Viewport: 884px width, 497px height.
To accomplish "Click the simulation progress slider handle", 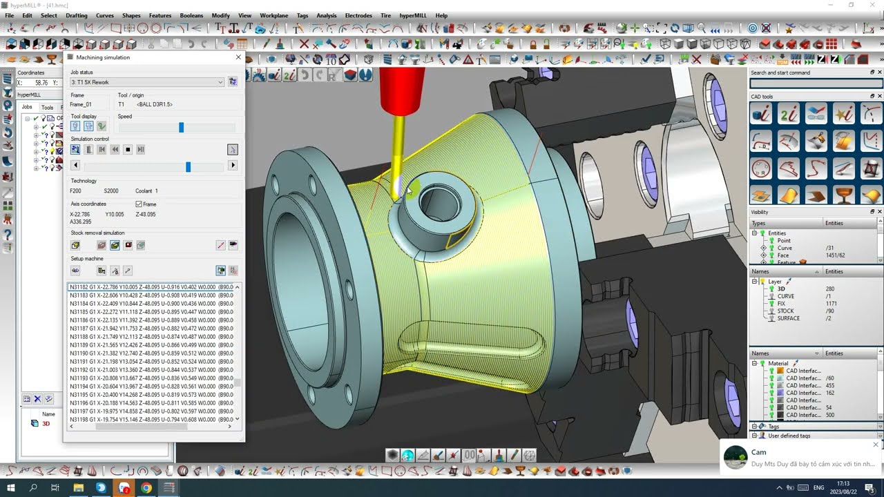I will 188,166.
